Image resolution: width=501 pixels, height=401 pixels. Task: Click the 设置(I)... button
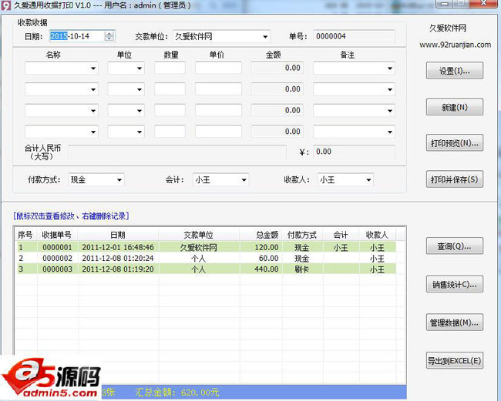tap(454, 71)
